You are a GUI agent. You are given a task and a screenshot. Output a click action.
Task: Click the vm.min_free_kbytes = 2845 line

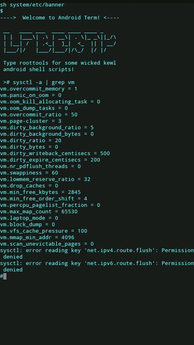[x=40, y=192]
